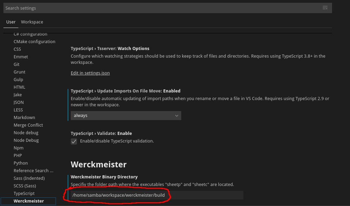Select Npm in settings tree
This screenshot has height=206, width=350.
19,148
